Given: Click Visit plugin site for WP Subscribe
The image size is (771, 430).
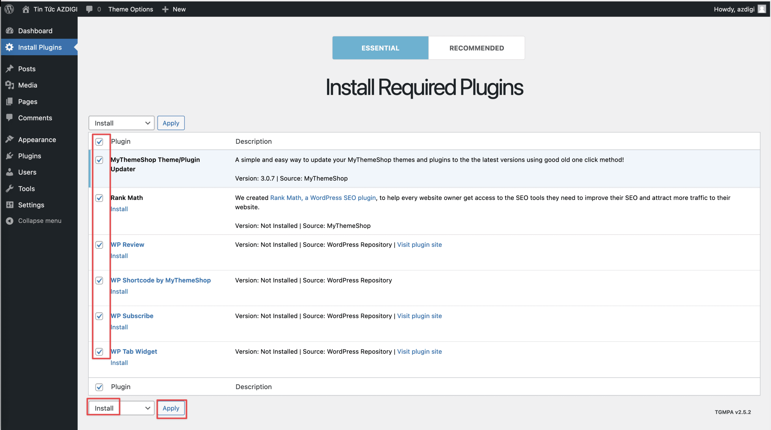Looking at the screenshot, I should (x=420, y=316).
